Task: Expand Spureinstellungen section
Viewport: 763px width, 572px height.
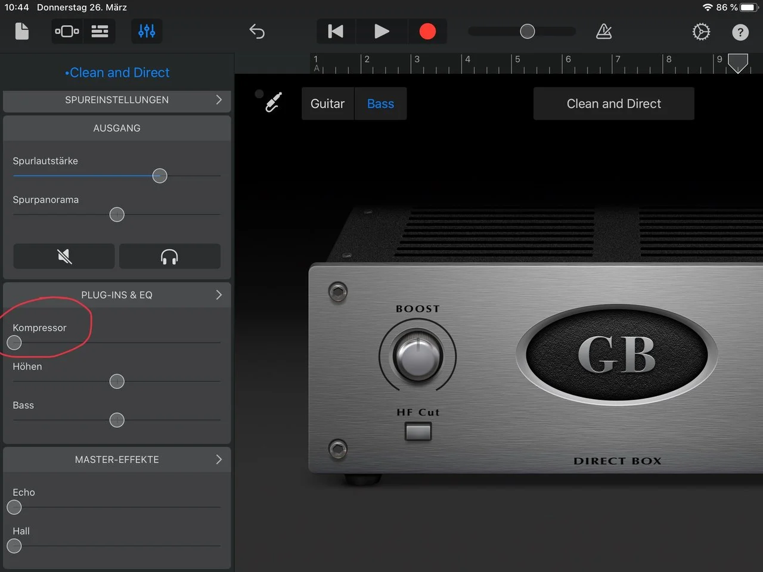Action: click(117, 100)
